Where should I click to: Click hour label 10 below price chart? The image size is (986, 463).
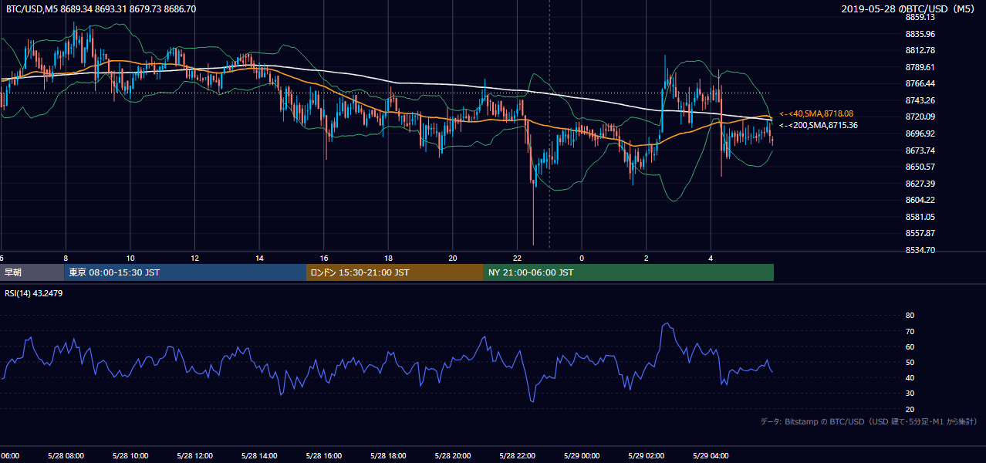130,258
